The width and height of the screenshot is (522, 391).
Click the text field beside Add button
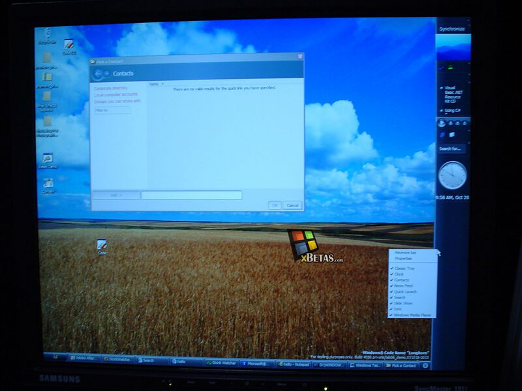click(191, 195)
